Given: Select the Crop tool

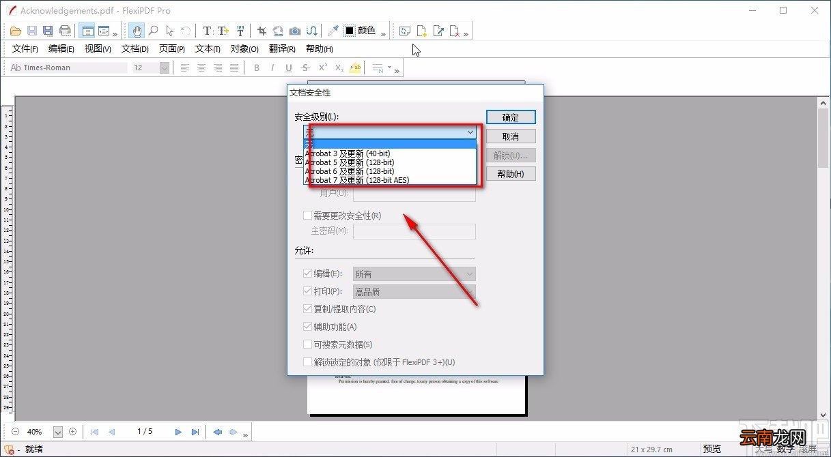Looking at the screenshot, I should tap(262, 31).
